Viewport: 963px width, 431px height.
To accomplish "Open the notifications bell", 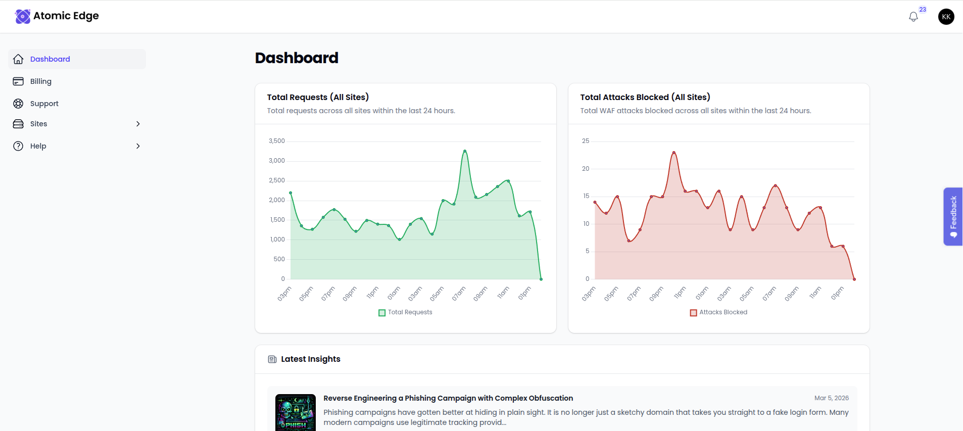I will click(x=913, y=17).
